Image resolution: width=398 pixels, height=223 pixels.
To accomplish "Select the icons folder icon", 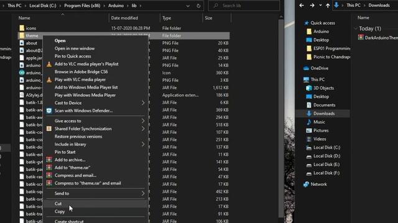I will pos(22,28).
